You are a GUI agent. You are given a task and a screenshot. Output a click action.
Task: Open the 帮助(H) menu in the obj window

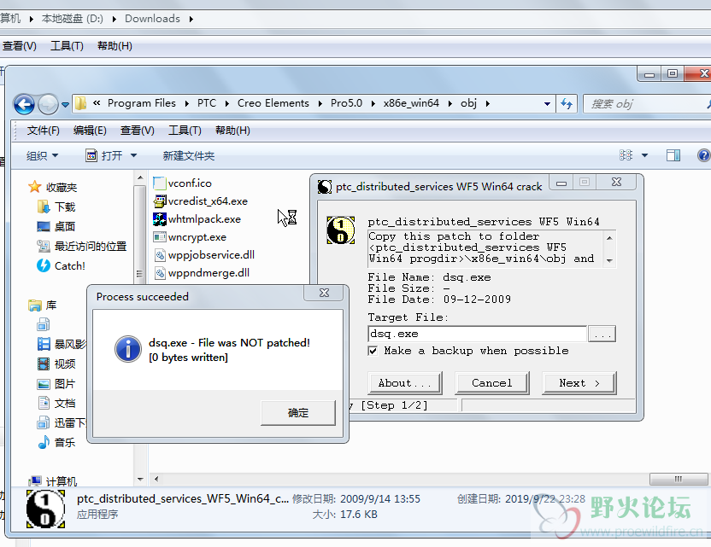click(x=232, y=131)
